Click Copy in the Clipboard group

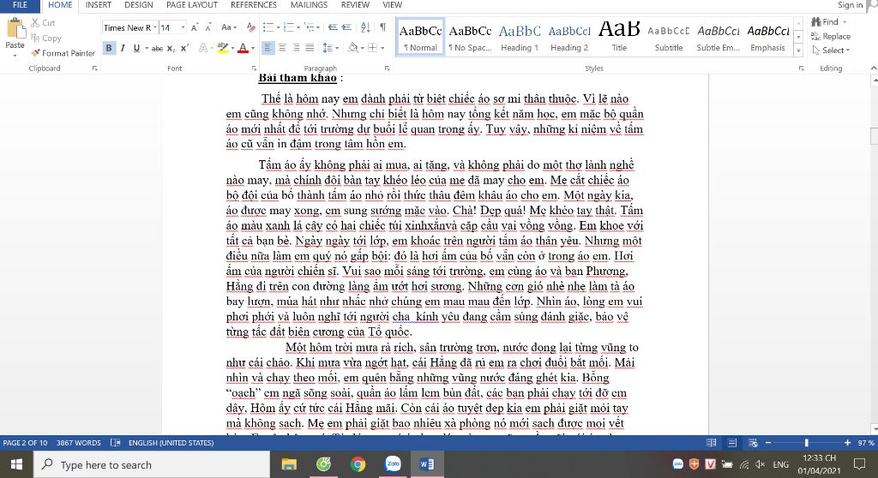[46, 38]
